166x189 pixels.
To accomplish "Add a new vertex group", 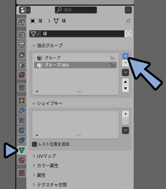I will coord(125,56).
